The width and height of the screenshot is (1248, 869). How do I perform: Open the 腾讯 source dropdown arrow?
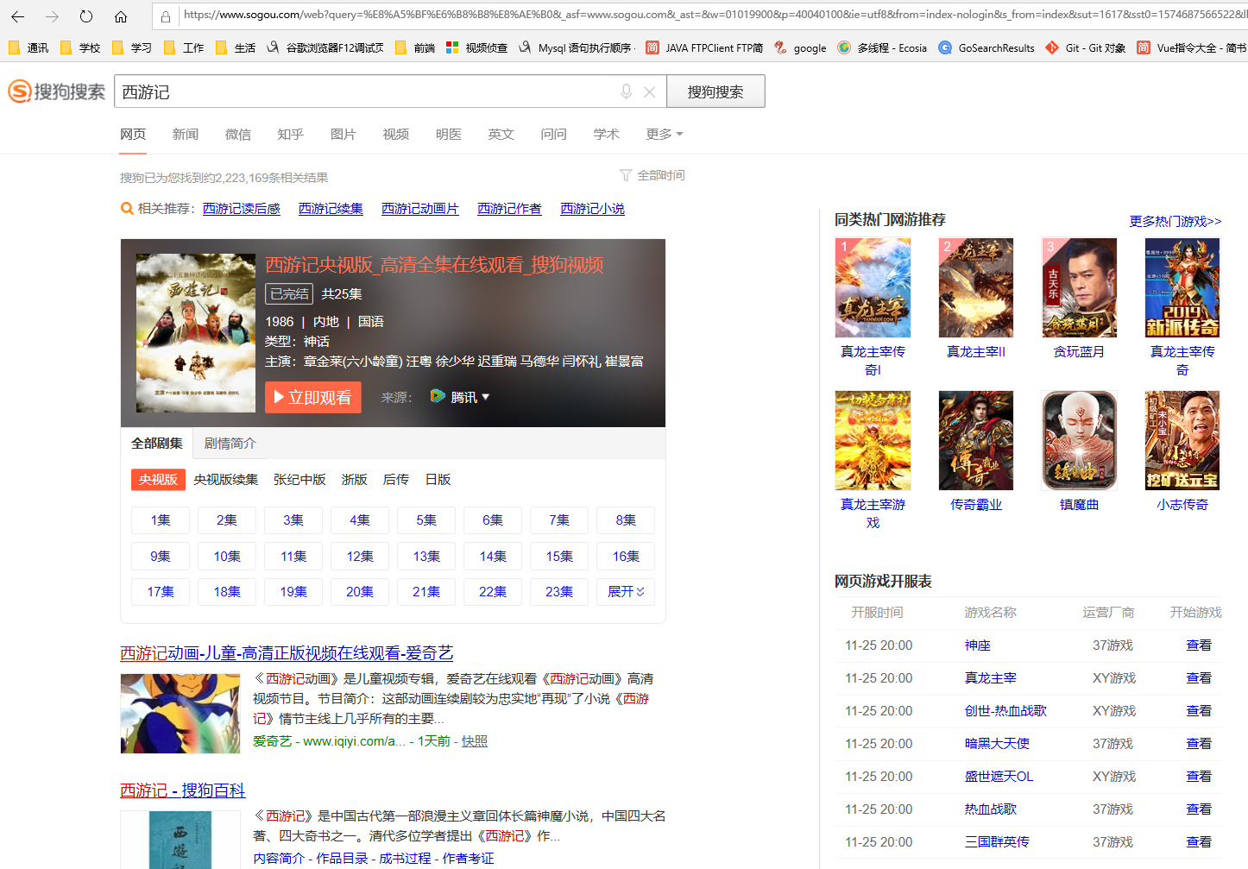pos(486,397)
